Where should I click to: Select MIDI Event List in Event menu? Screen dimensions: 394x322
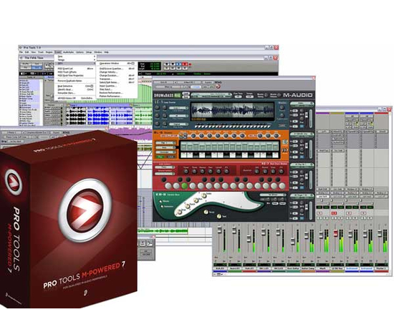coord(75,69)
